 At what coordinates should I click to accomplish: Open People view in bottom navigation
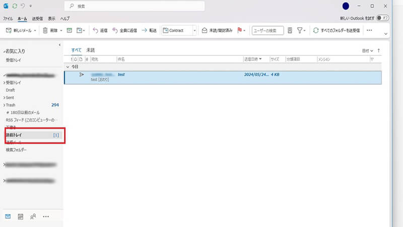33,216
